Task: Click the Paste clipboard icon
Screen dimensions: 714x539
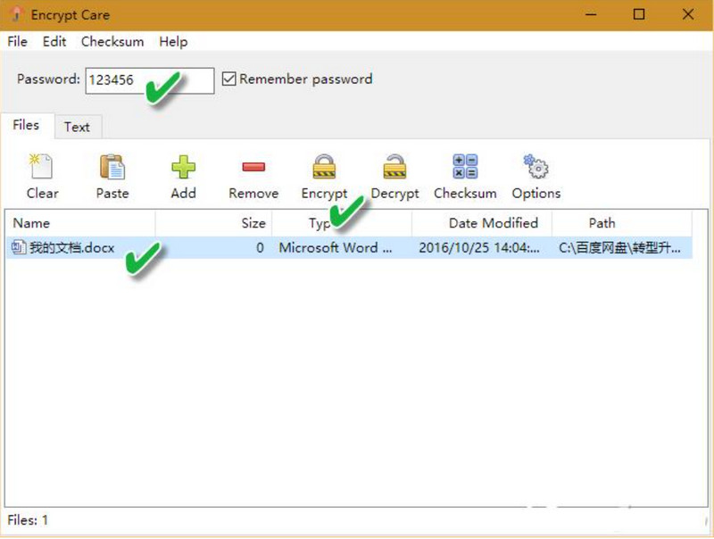Action: tap(112, 167)
